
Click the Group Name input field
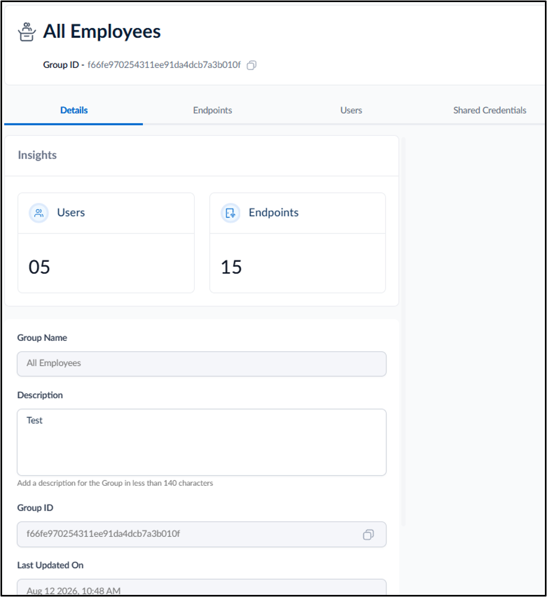202,364
